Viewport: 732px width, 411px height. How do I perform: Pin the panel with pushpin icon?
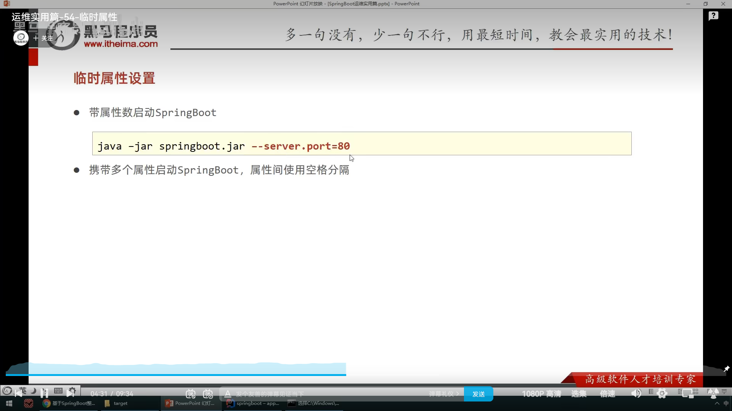point(726,369)
